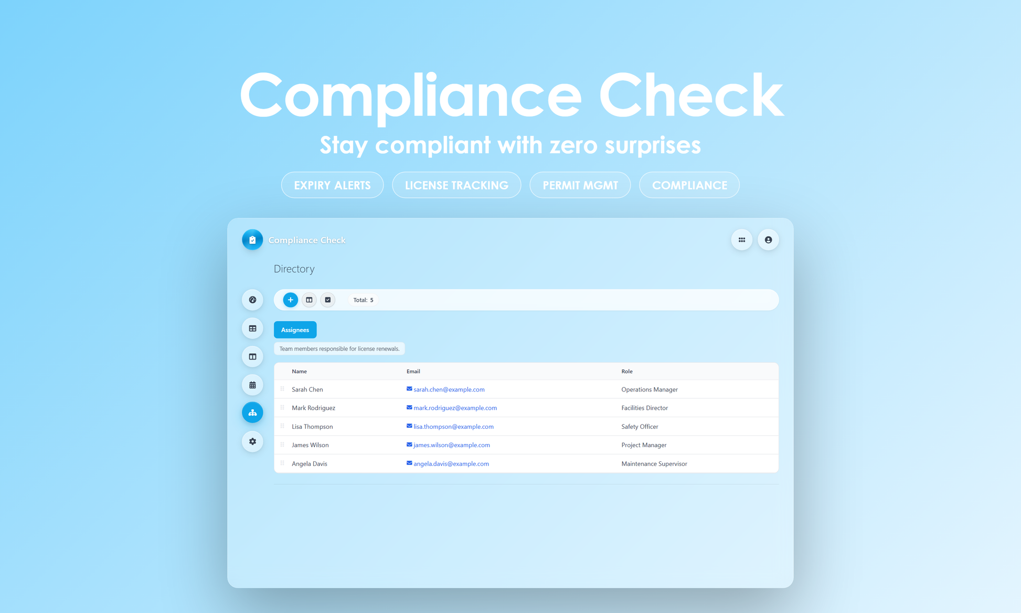1021x613 pixels.
Task: Click the Project Manager role cell
Action: click(x=644, y=445)
